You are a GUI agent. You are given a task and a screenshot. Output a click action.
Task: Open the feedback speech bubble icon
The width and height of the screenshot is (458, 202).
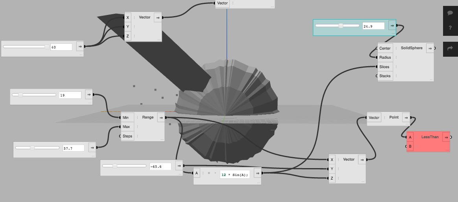[x=450, y=13]
